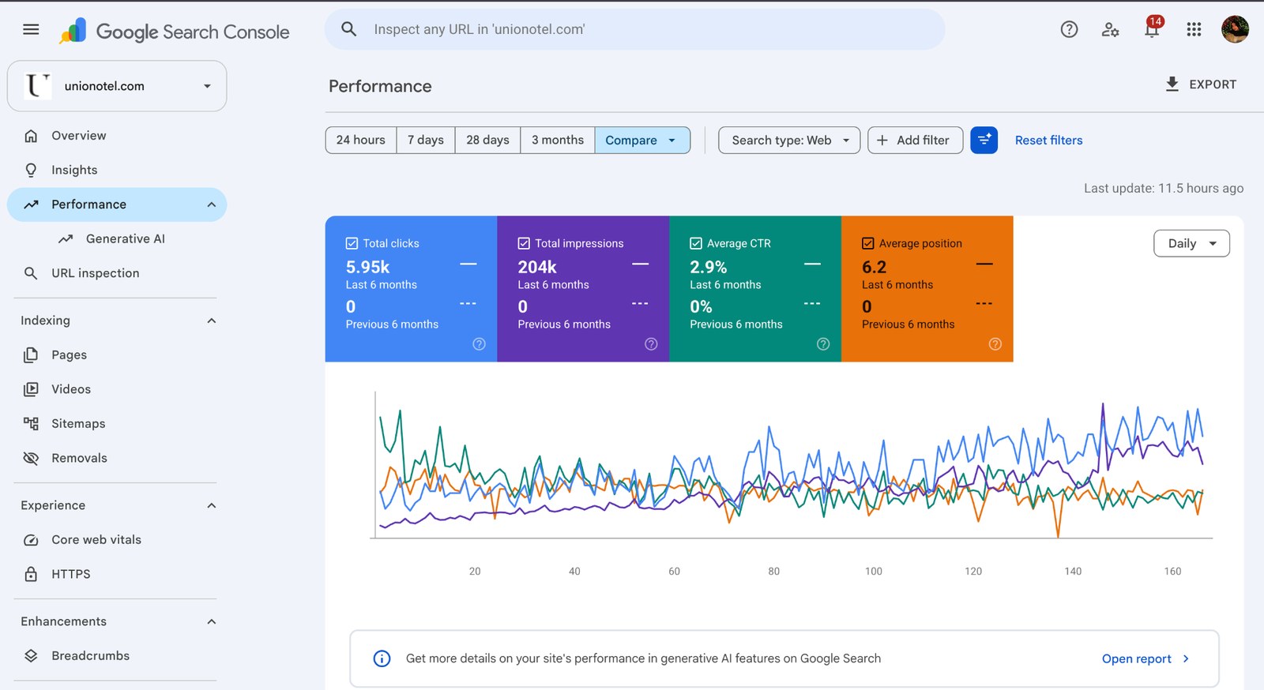Click help icon on Average position card

[995, 344]
